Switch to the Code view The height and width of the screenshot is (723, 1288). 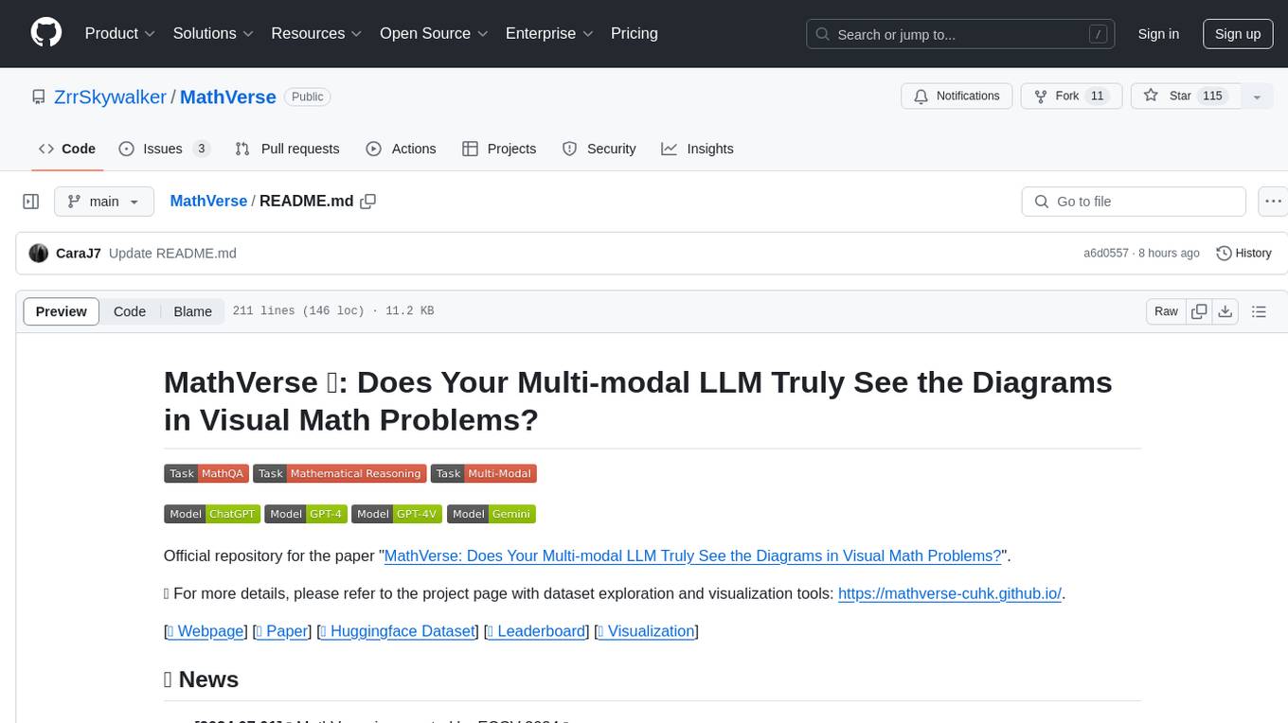point(130,311)
